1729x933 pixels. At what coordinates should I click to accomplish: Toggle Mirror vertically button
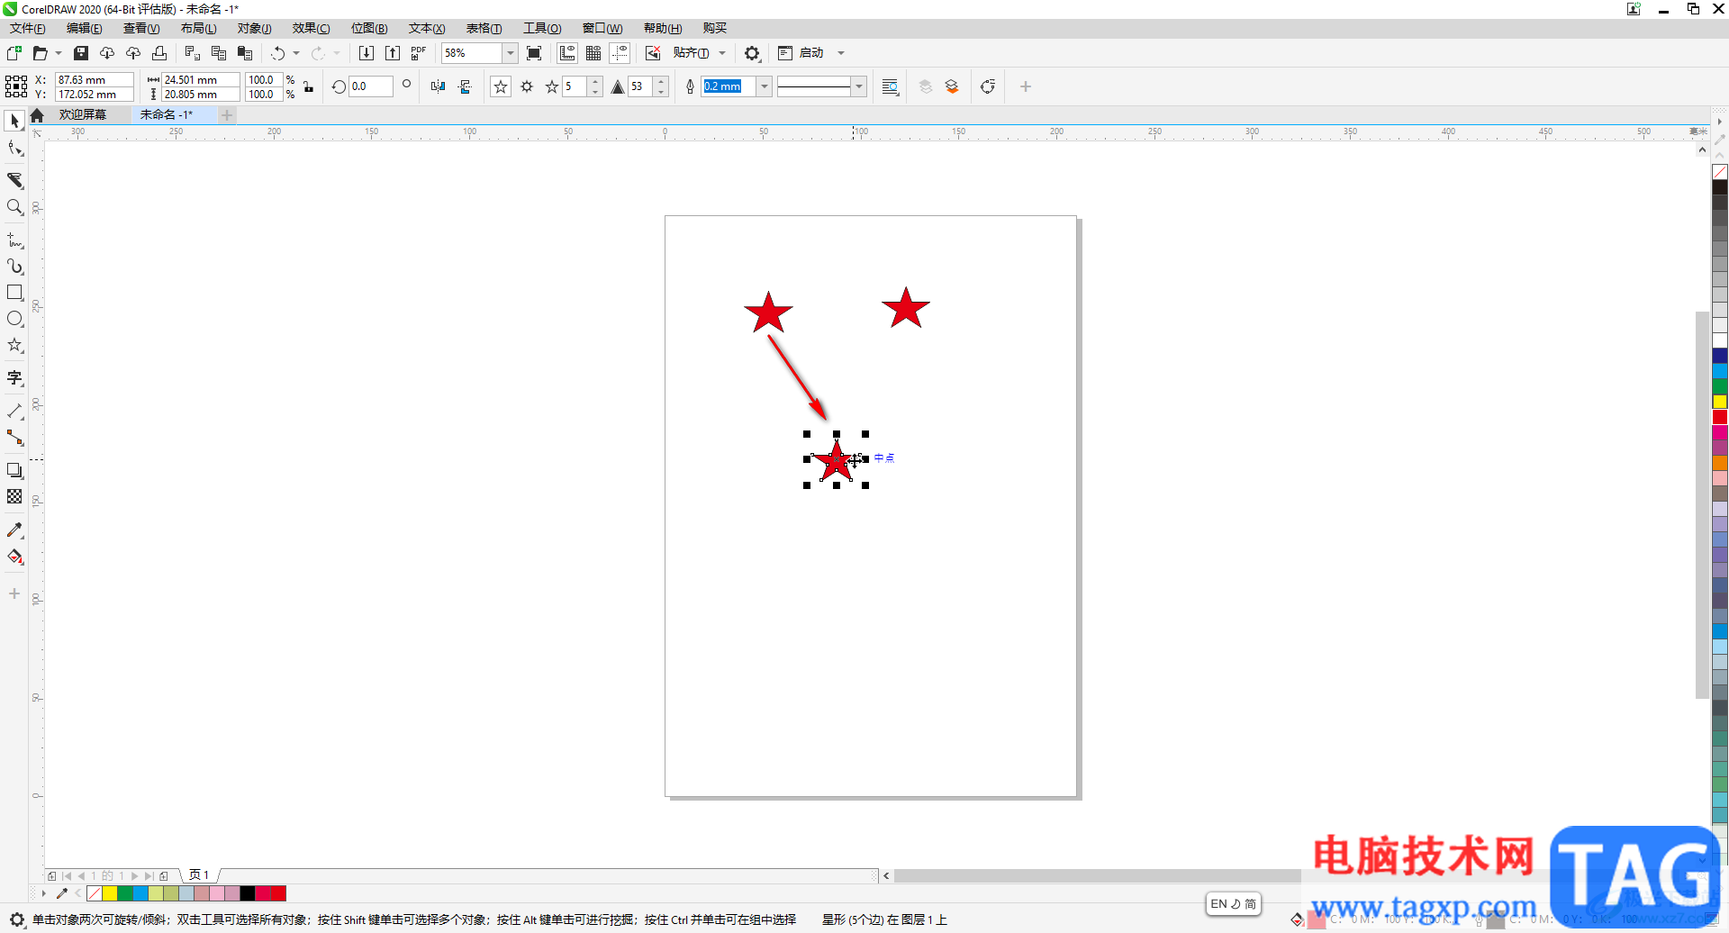465,86
